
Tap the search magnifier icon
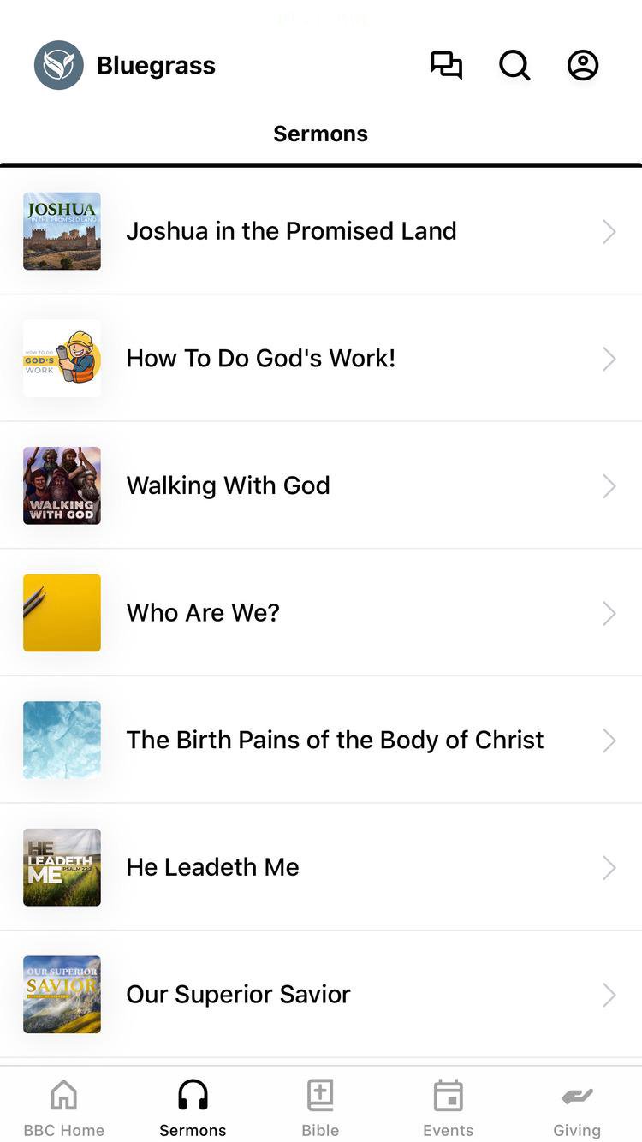pyautogui.click(x=514, y=65)
